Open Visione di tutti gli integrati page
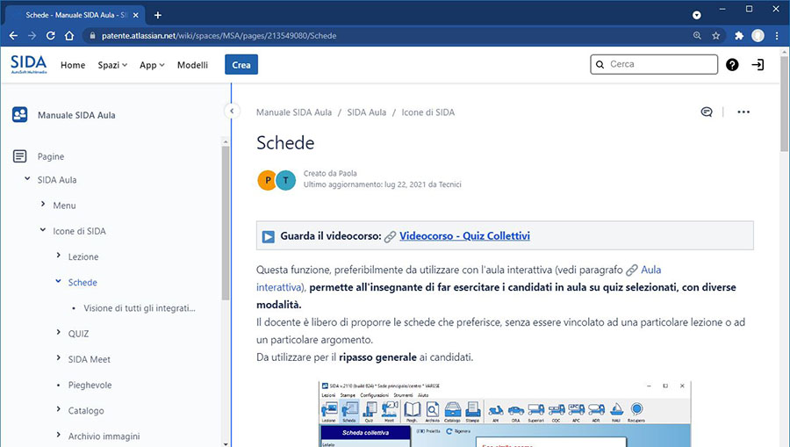Viewport: 790px width, 447px height. coord(139,308)
